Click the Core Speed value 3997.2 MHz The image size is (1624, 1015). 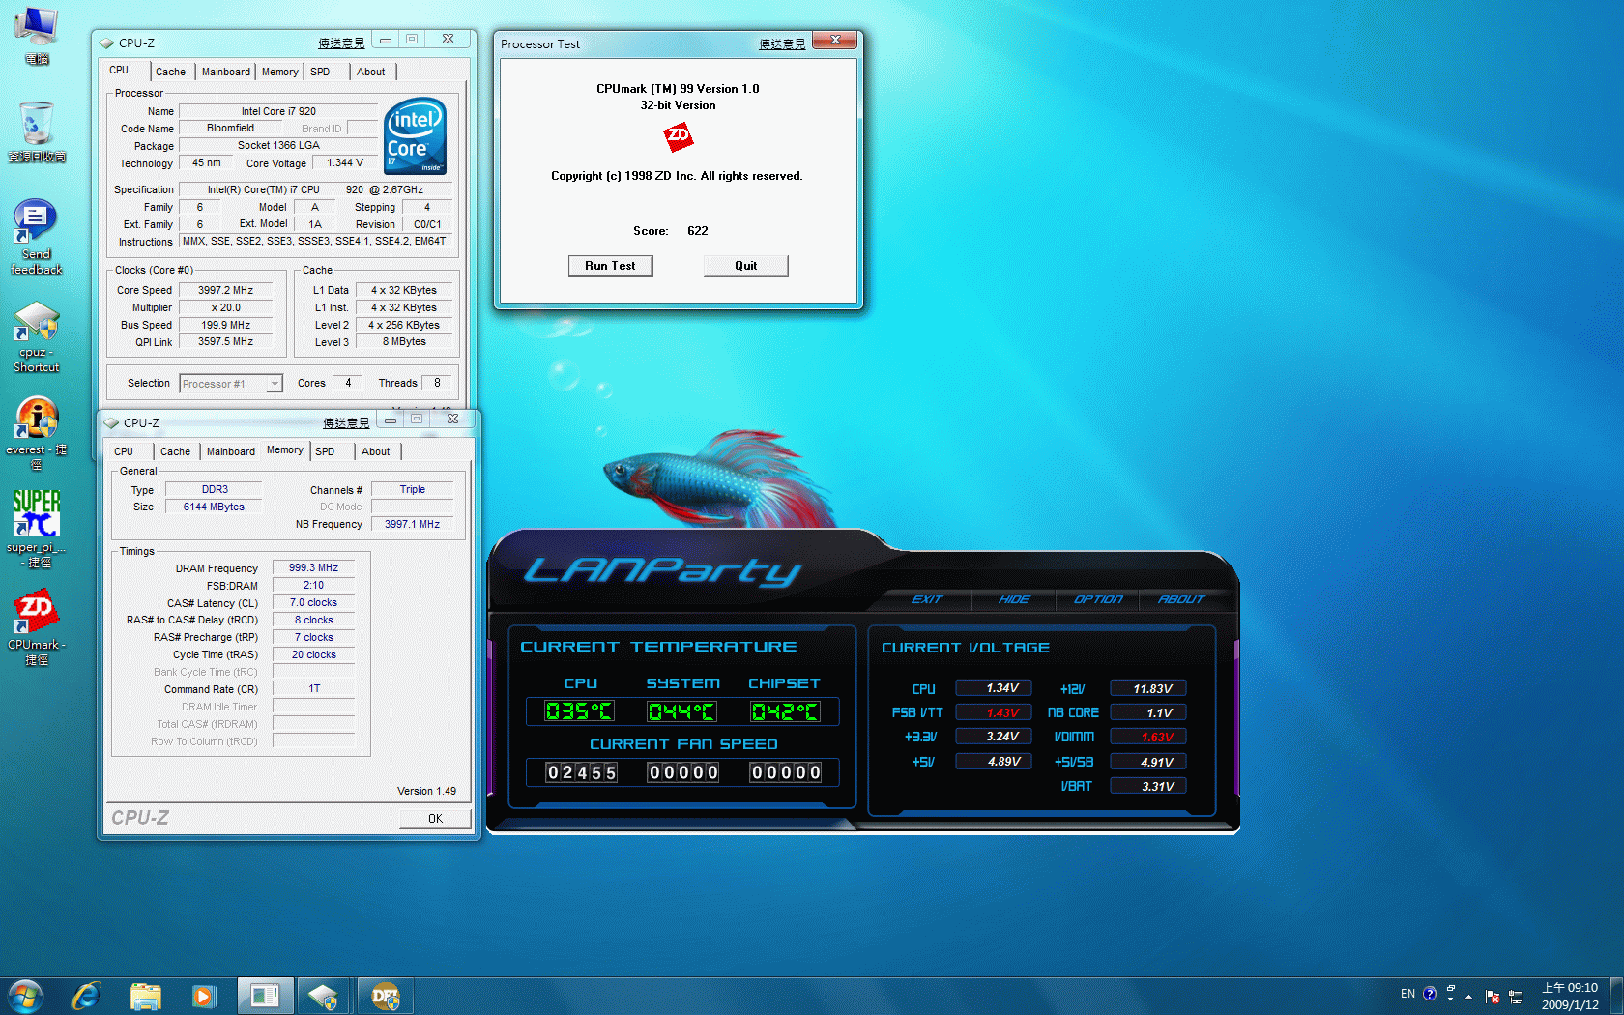point(225,290)
